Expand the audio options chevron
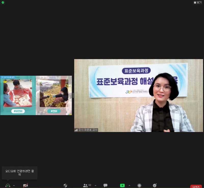Image resolution: width=204 pixels, height=188 pixels. 14,185
